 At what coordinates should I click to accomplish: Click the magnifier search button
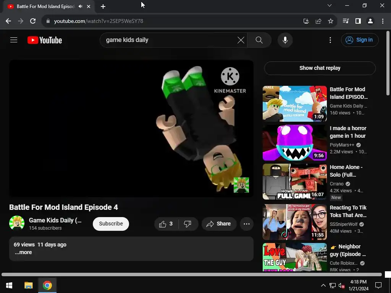coord(259,40)
